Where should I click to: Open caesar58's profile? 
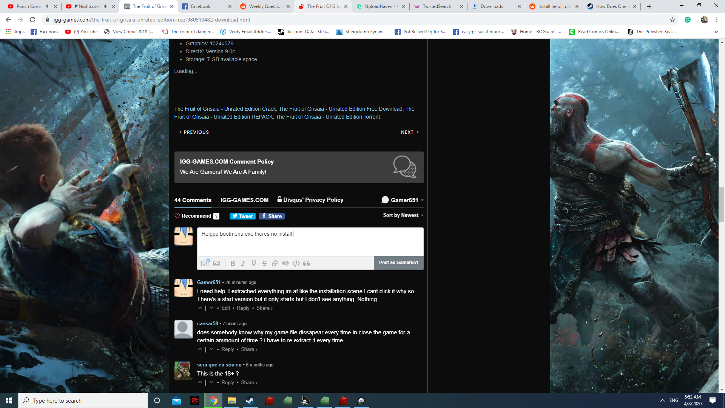[x=207, y=324]
